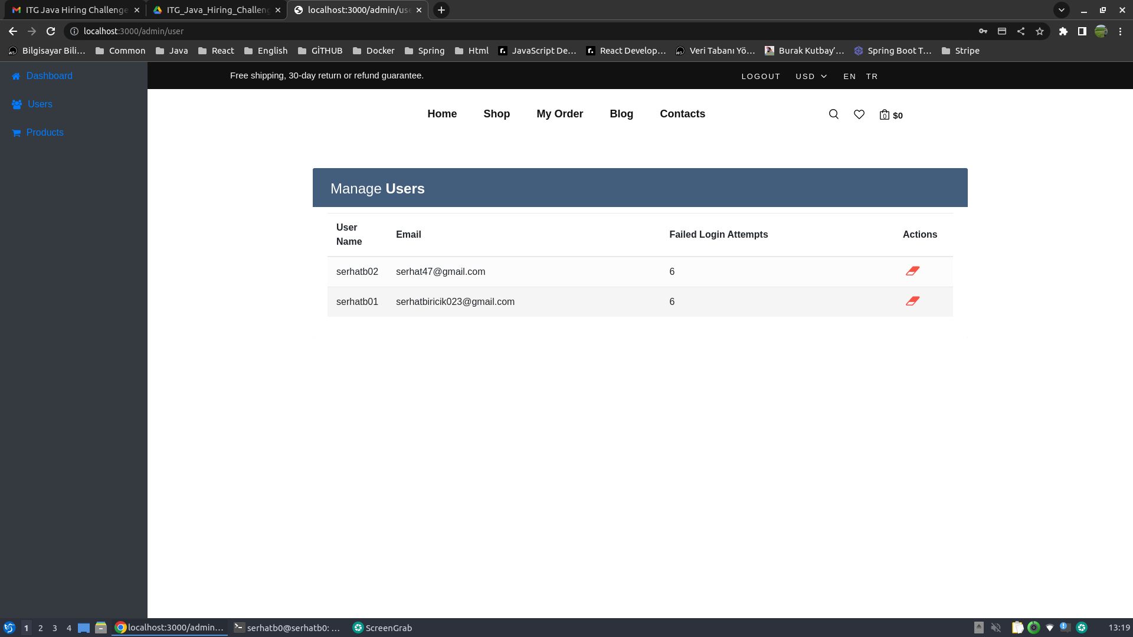Click the Products cart icon in sidebar

tap(16, 133)
